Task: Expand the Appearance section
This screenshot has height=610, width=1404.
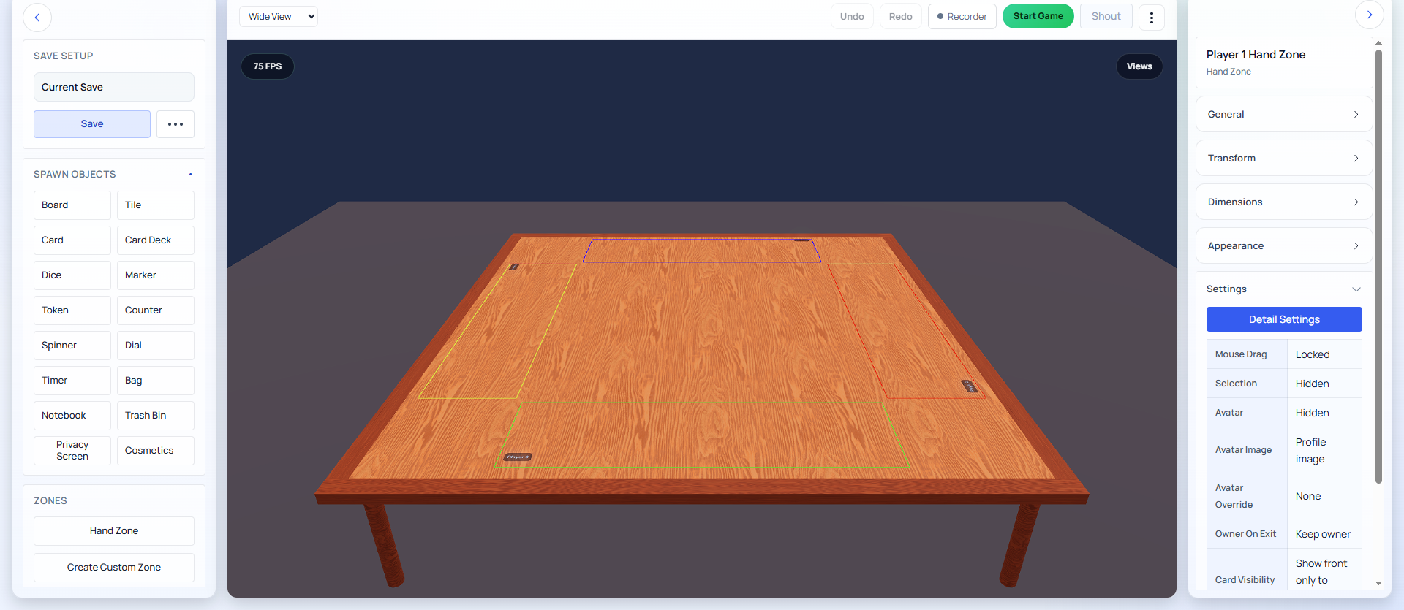Action: [x=1284, y=246]
